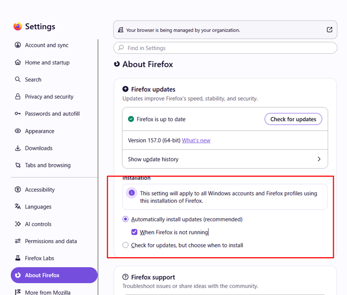Click the purple info icon in Installation notice
The image size is (347, 295).
pos(131,193)
